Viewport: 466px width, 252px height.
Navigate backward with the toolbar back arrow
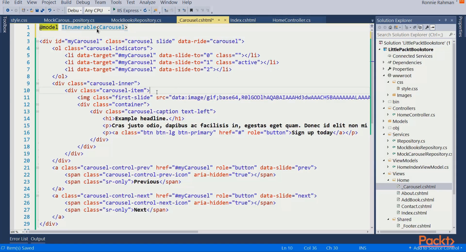coord(7,10)
